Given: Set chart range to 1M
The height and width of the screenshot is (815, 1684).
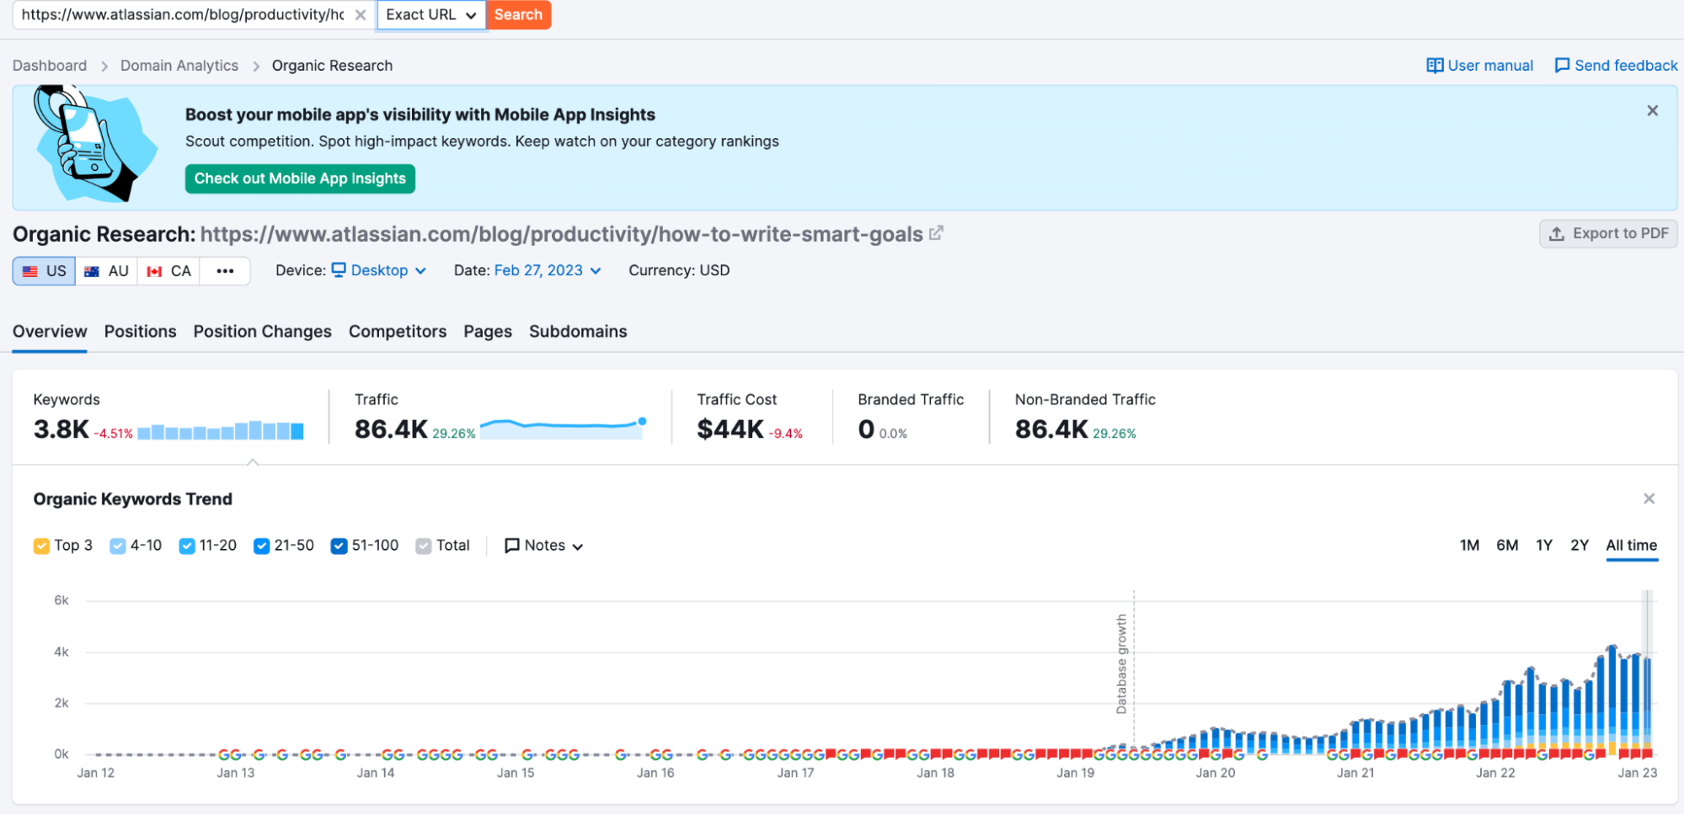Looking at the screenshot, I should point(1469,546).
